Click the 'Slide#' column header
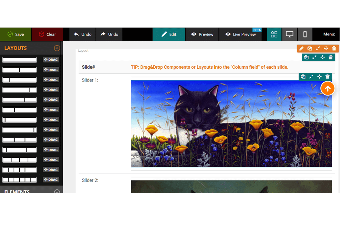The height and width of the screenshot is (234, 340). click(x=88, y=67)
